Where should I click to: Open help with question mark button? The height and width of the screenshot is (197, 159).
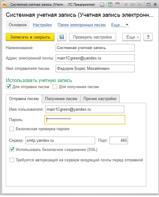[x=148, y=37]
